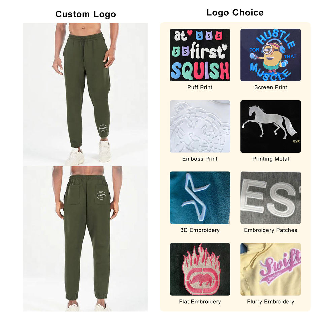
Task: Select the Flurry Embroidery caption
Action: tap(271, 302)
